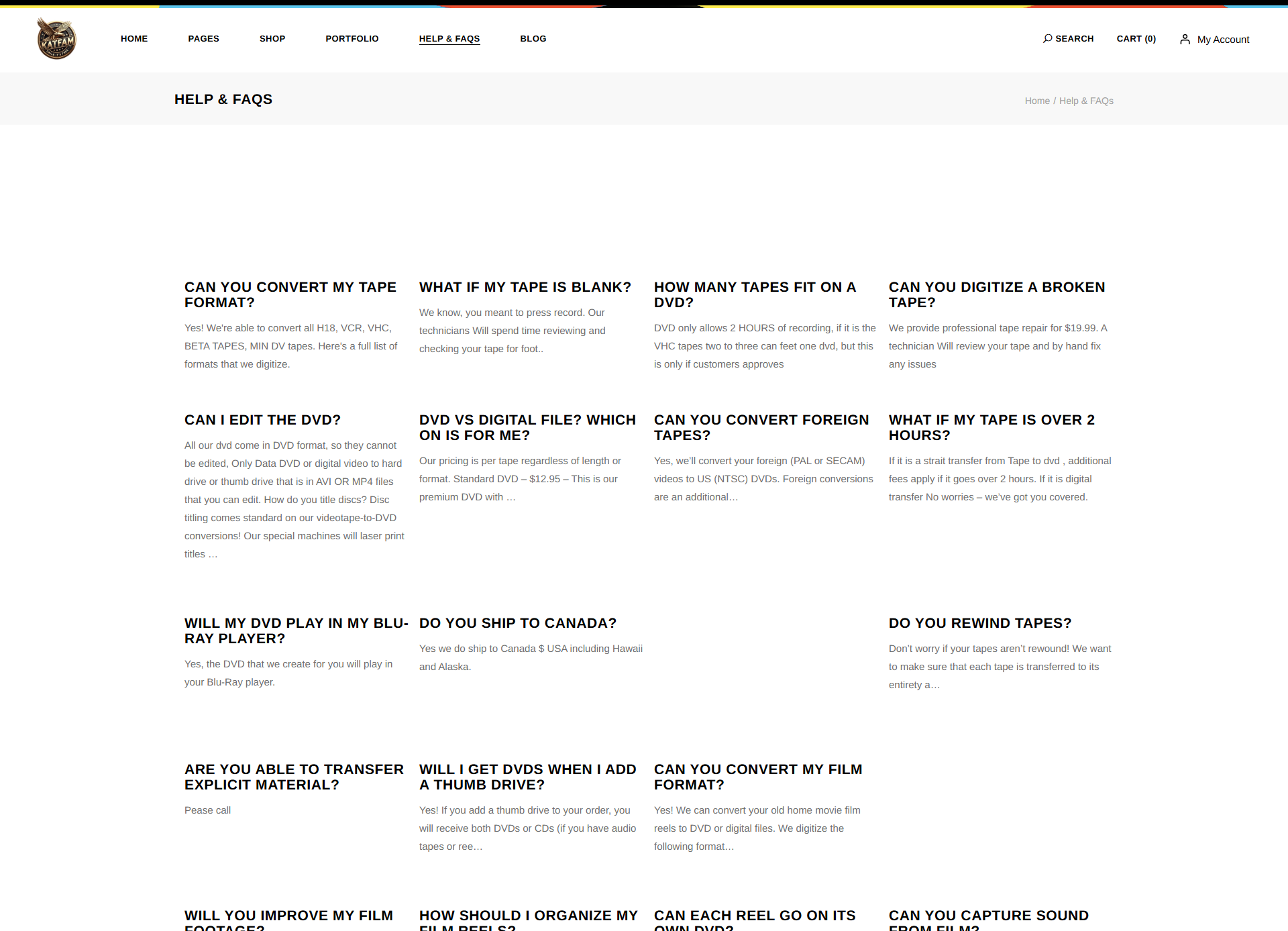1288x931 pixels.
Task: Click the Home breadcrumb link
Action: click(1036, 101)
